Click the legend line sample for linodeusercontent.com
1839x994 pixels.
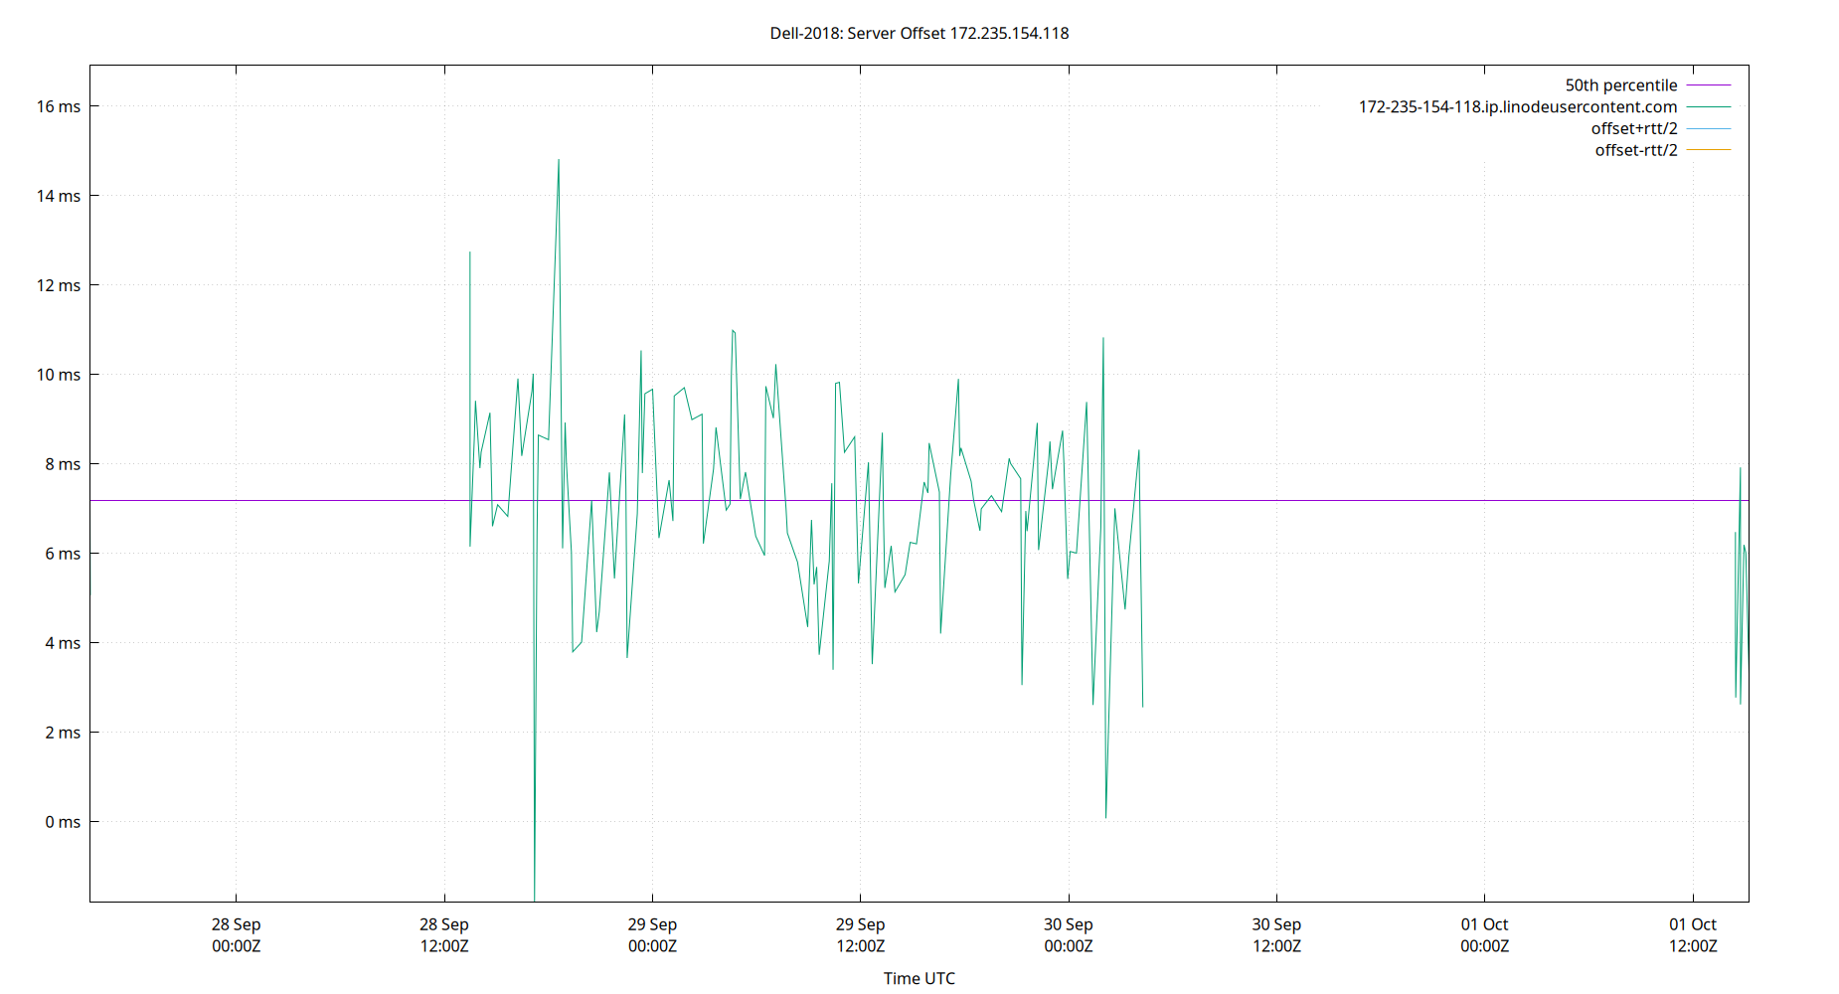point(1709,107)
